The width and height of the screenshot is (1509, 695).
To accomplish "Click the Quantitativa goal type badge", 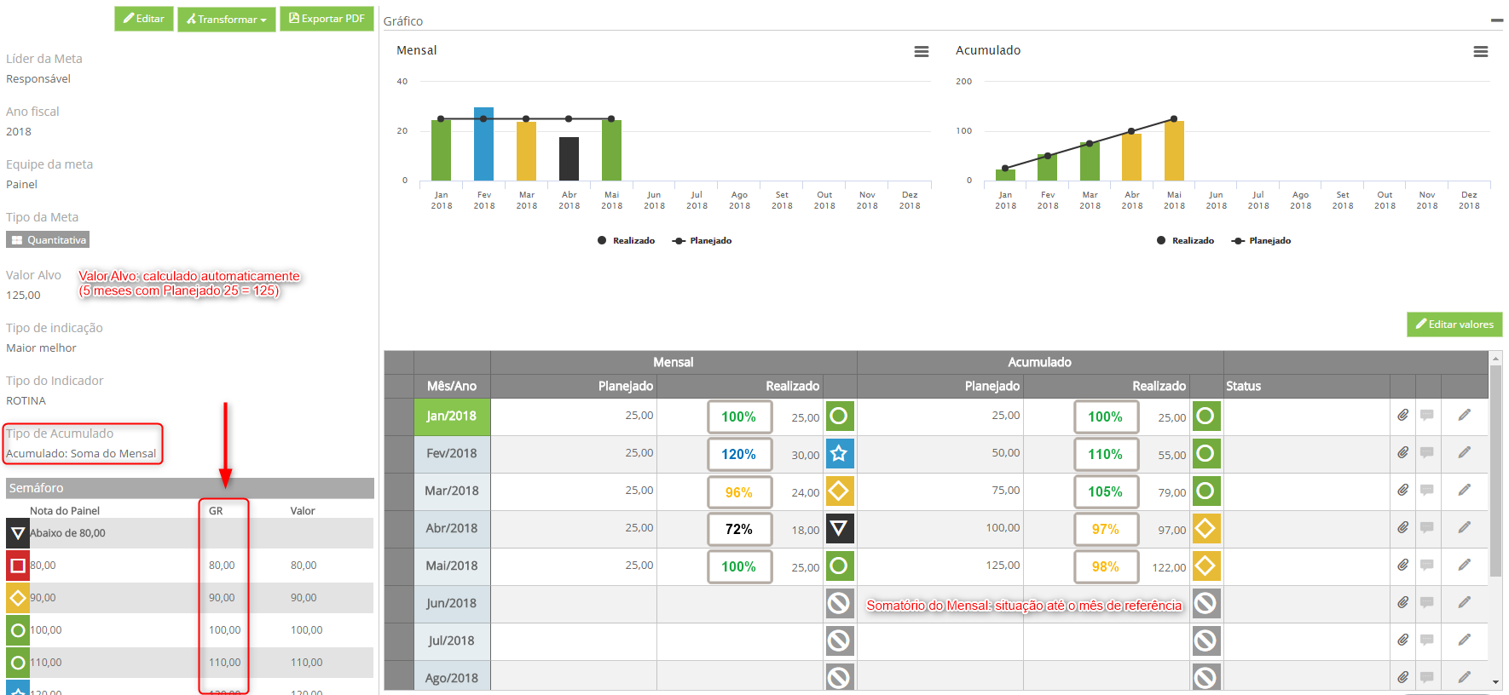I will [48, 240].
